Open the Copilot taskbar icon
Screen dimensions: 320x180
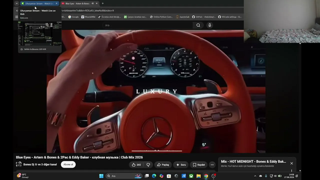click(161, 176)
